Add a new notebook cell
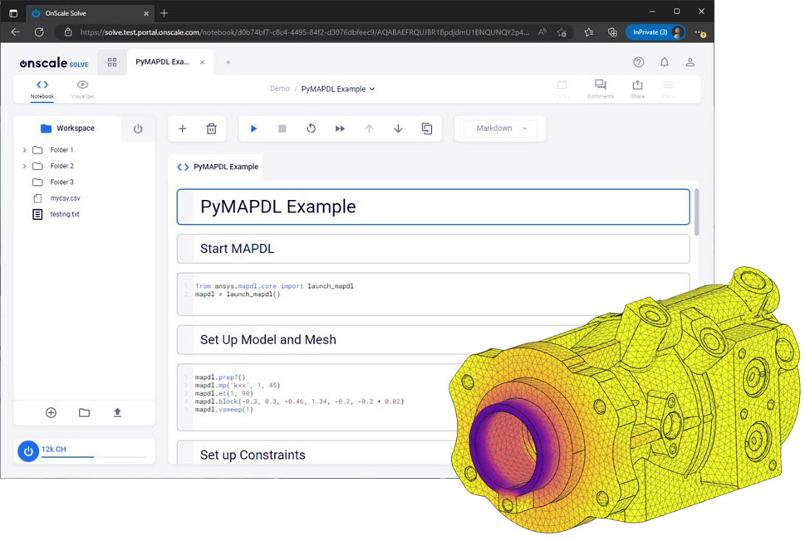805x540 pixels. tap(182, 129)
